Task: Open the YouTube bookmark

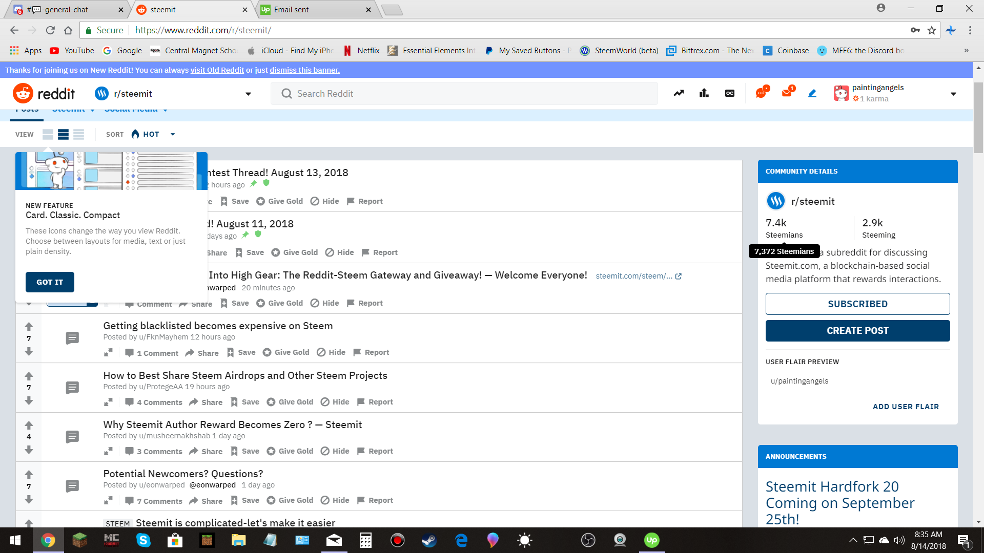Action: (72, 50)
